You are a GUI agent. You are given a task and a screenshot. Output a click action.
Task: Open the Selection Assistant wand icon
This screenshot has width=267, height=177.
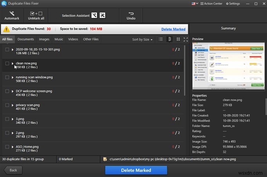[x=94, y=16]
